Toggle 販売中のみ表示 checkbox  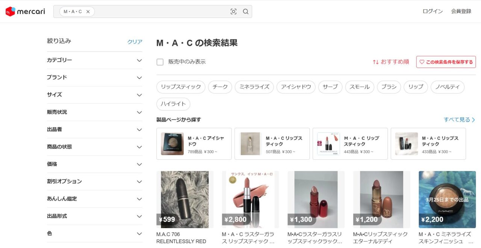[x=160, y=62]
